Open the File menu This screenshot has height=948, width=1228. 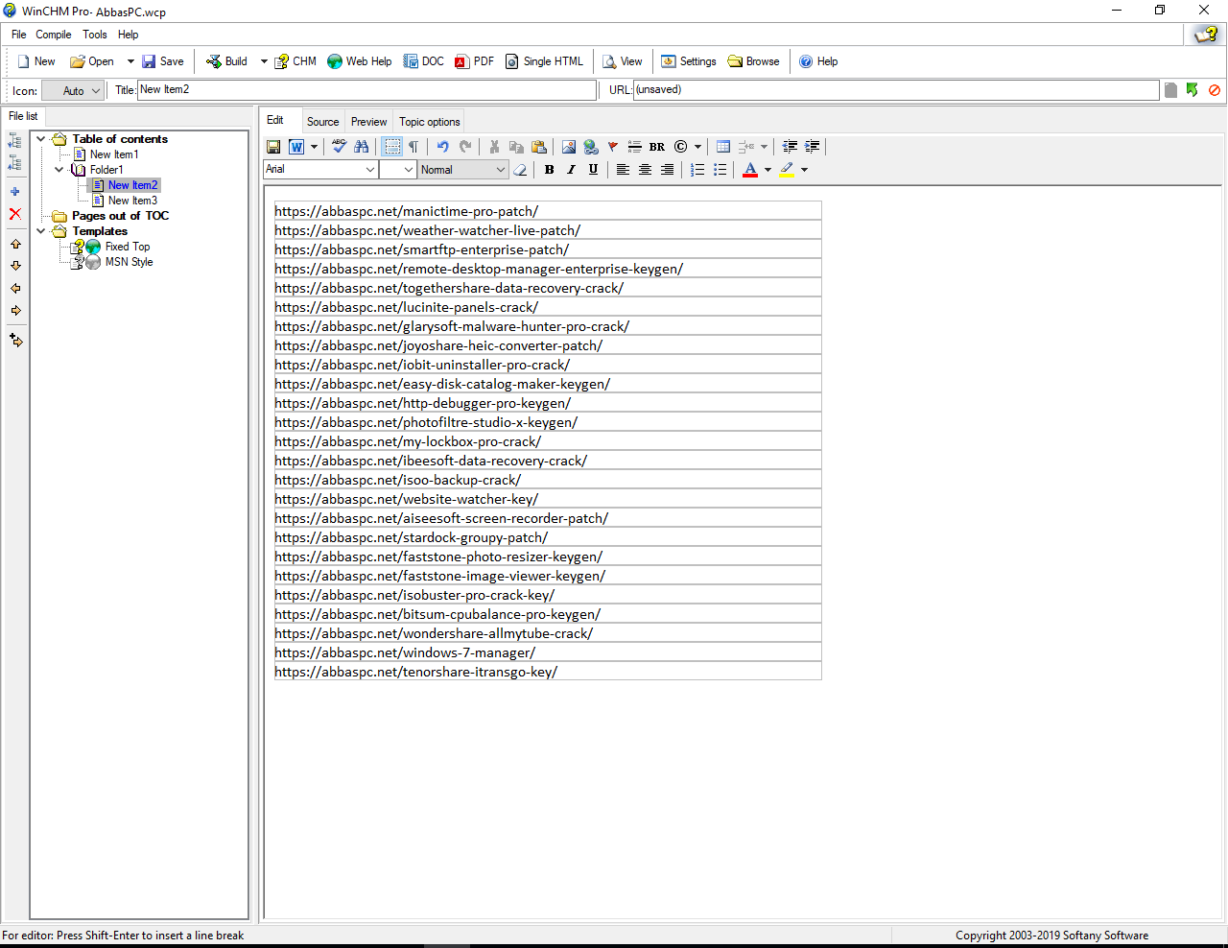pos(18,35)
